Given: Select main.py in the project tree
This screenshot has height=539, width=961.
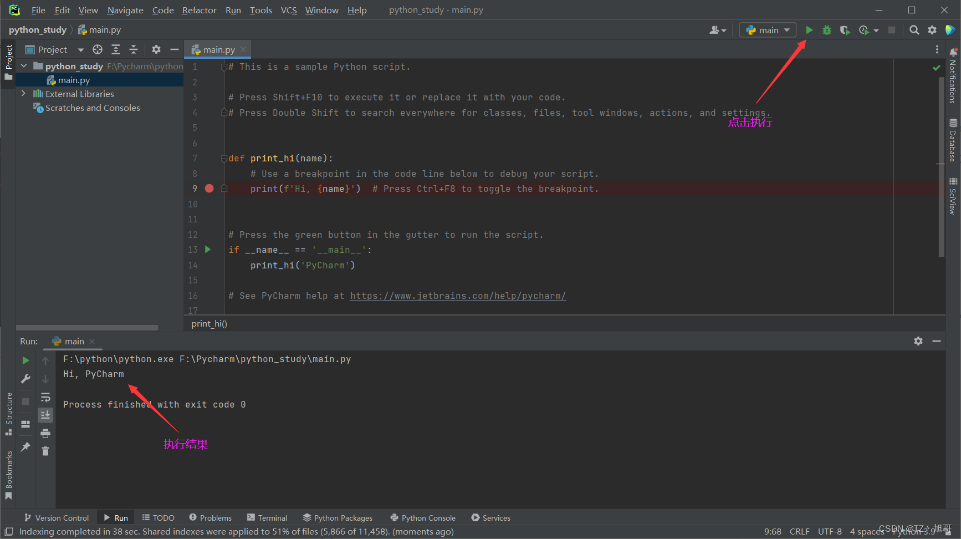Looking at the screenshot, I should [x=74, y=80].
